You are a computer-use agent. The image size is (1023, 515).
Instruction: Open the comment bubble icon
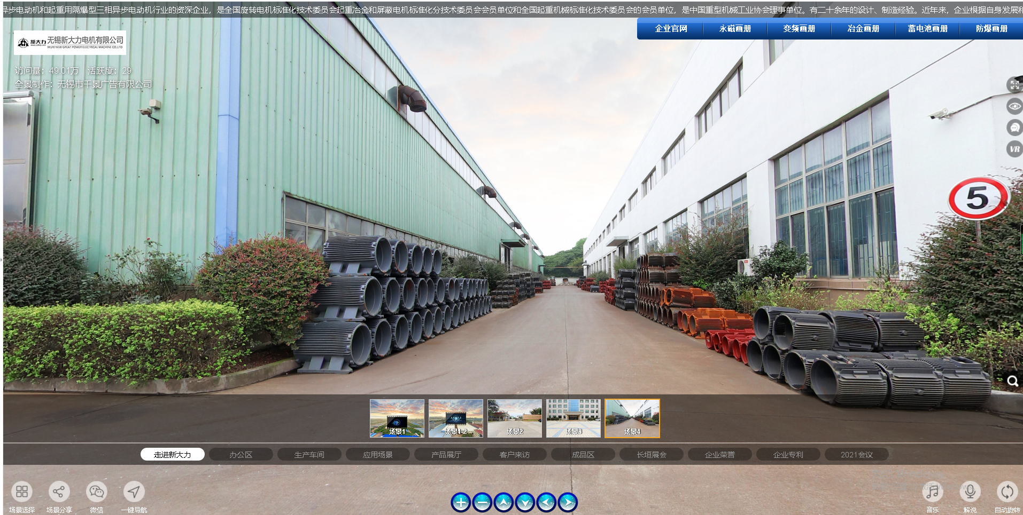[1014, 128]
